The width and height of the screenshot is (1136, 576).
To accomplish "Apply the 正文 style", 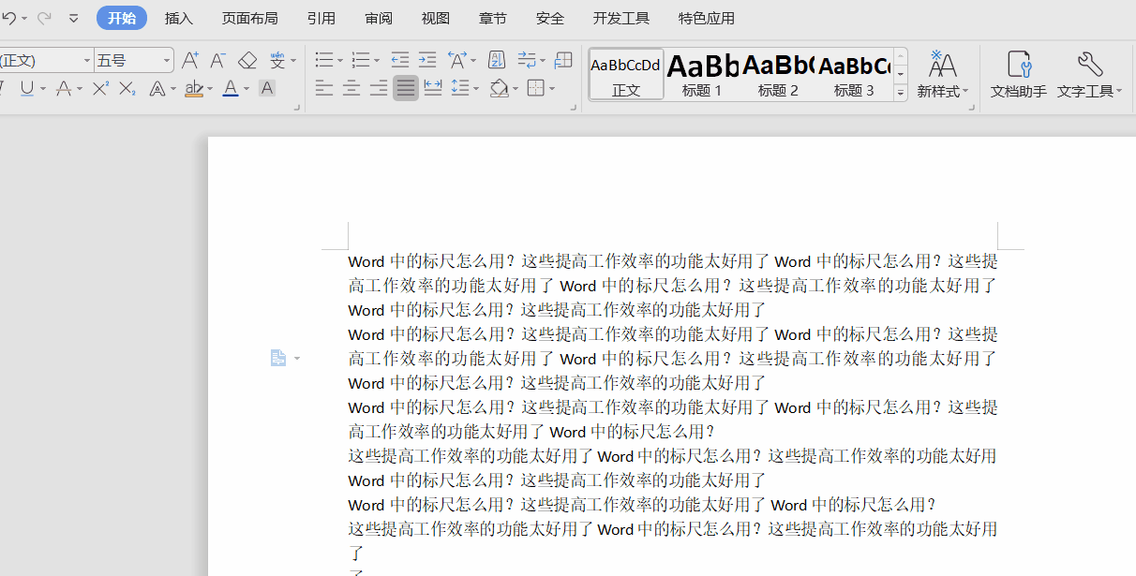I will click(x=626, y=74).
